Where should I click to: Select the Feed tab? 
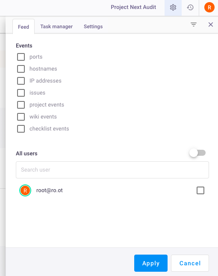coord(24,27)
